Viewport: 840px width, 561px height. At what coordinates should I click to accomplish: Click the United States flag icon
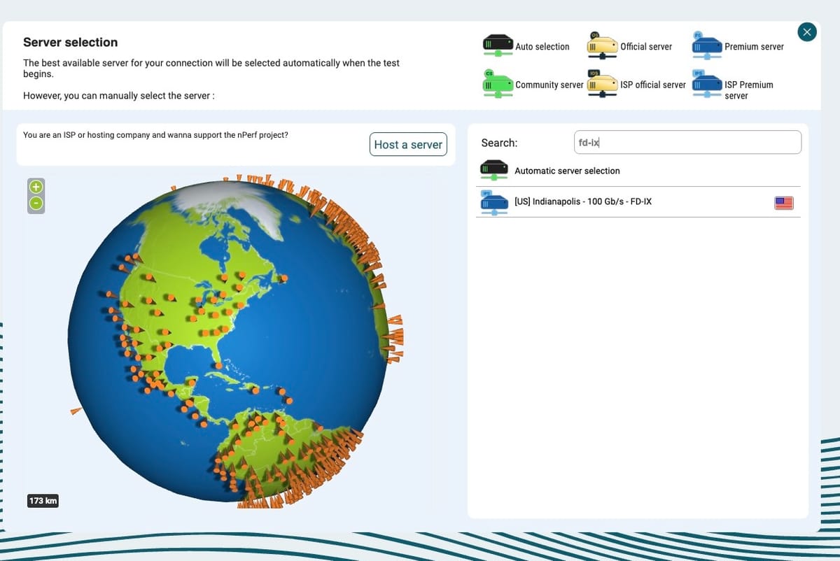784,203
